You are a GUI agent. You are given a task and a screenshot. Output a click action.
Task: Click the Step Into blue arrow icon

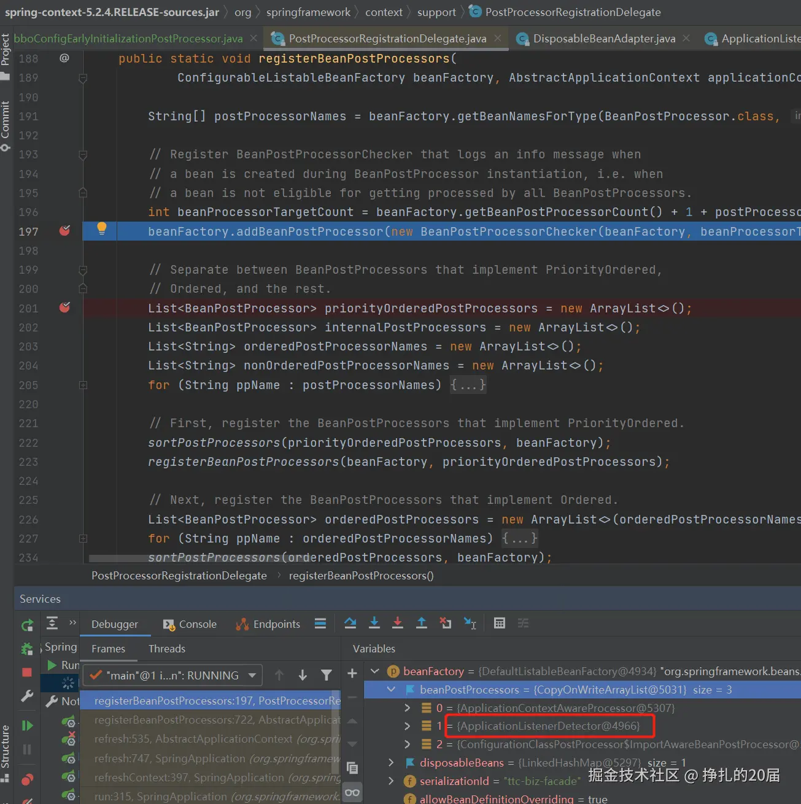point(374,624)
